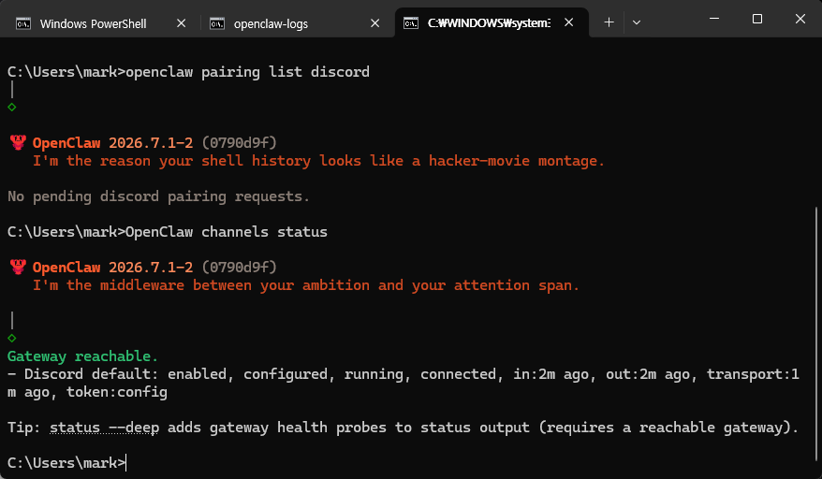Click the middleware ambition tagline line
This screenshot has height=479, width=822.
[x=305, y=285]
